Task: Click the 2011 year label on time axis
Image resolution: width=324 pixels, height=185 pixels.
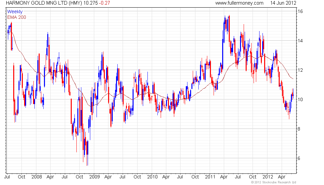Action: (x=210, y=177)
